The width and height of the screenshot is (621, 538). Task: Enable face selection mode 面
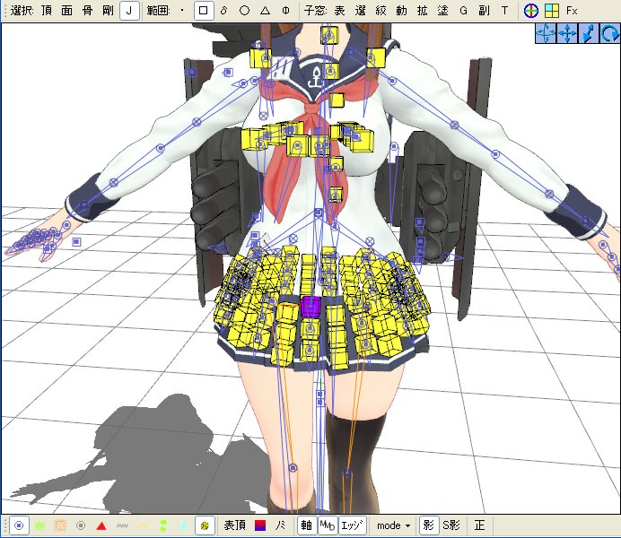click(x=67, y=10)
